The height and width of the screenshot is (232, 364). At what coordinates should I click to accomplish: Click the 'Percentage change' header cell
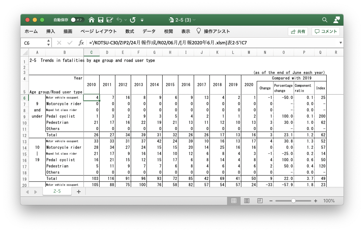tap(283, 88)
